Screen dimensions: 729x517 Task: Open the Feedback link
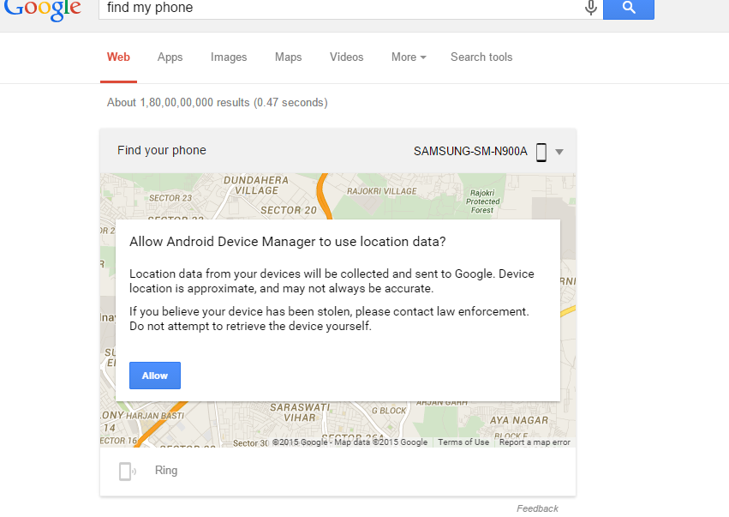click(x=537, y=508)
